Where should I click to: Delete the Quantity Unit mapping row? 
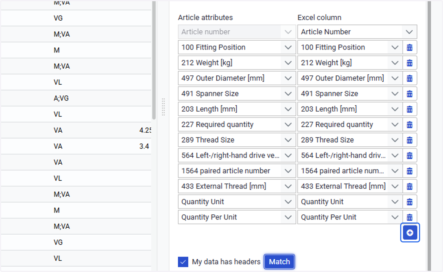[409, 202]
